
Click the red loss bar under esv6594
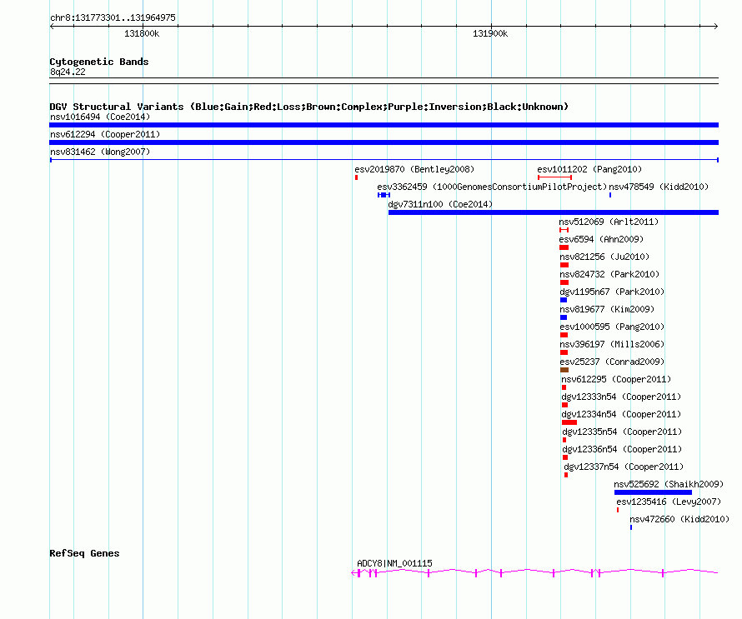point(564,247)
